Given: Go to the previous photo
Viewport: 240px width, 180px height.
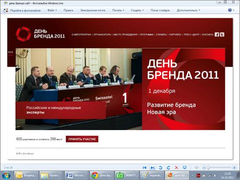Looking at the screenshot, I should coord(144,168).
